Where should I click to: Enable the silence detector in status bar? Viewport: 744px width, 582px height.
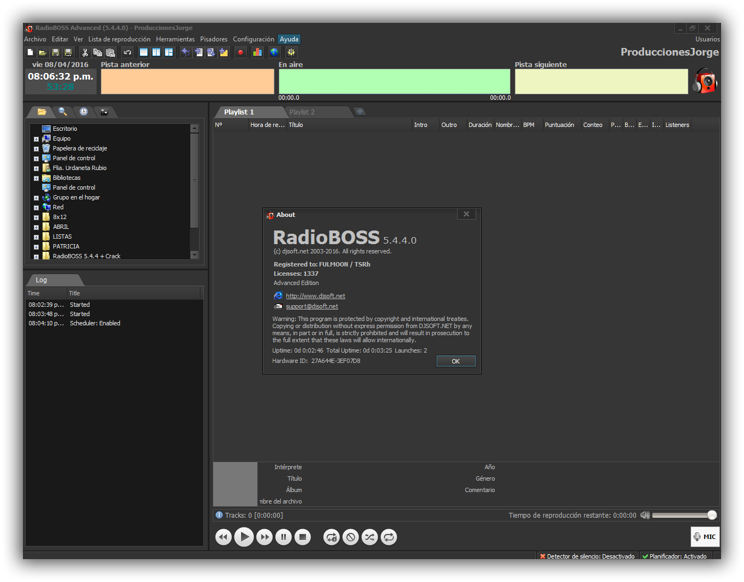(x=587, y=556)
